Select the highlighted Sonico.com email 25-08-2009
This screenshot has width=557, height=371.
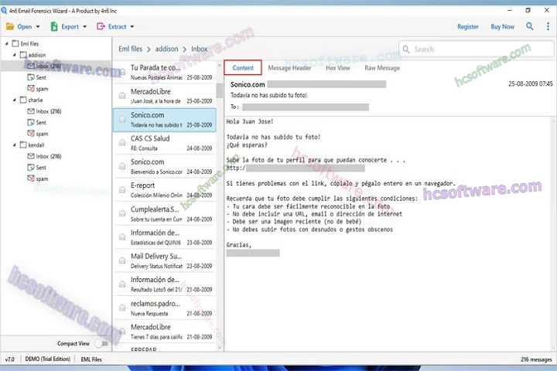[x=165, y=120]
